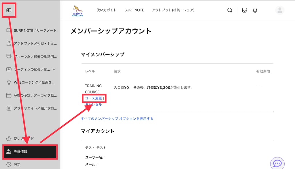The height and width of the screenshot is (169, 295).
Task: Open the chat support bubble button
Action: [x=277, y=164]
